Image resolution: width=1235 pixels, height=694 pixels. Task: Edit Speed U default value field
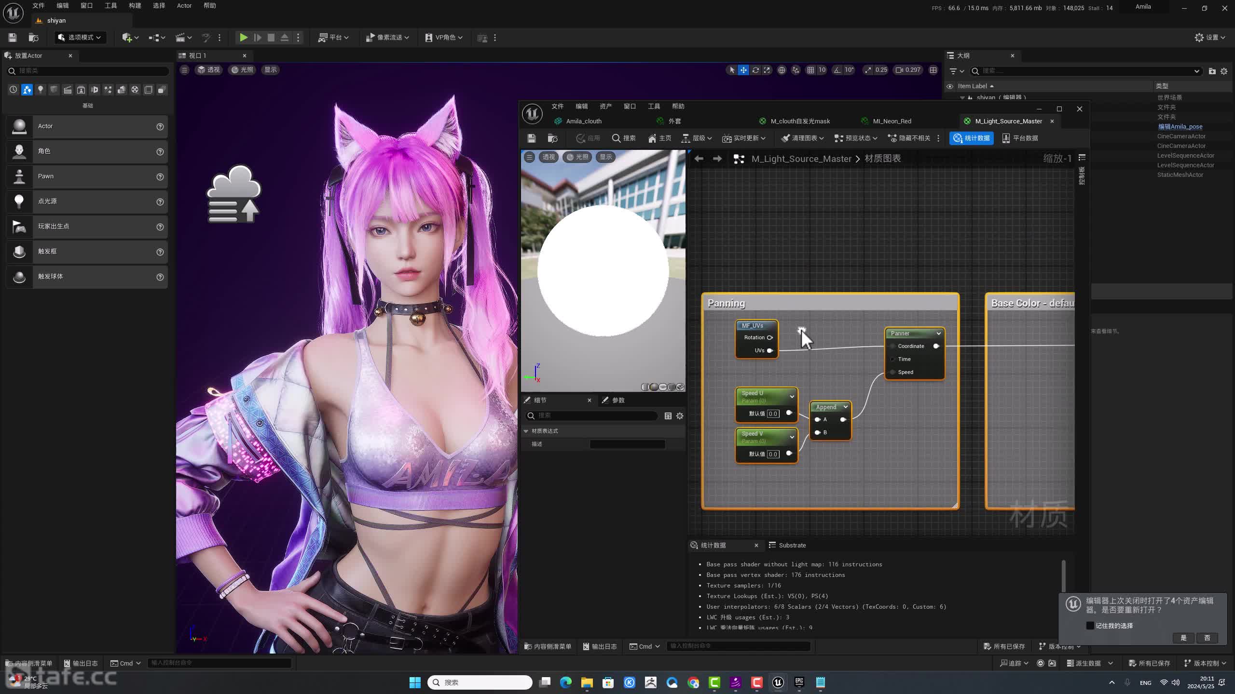[773, 414]
